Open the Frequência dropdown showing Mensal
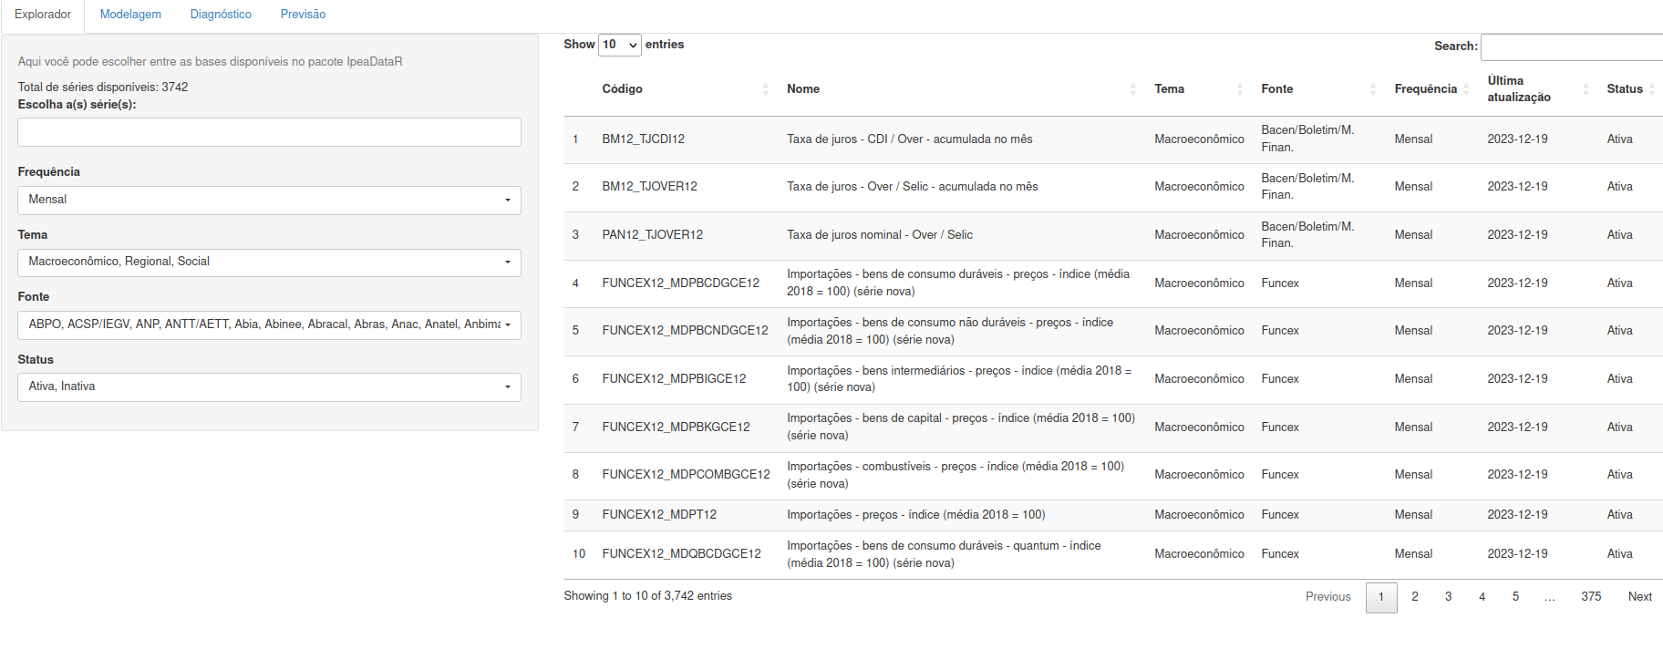 click(269, 201)
